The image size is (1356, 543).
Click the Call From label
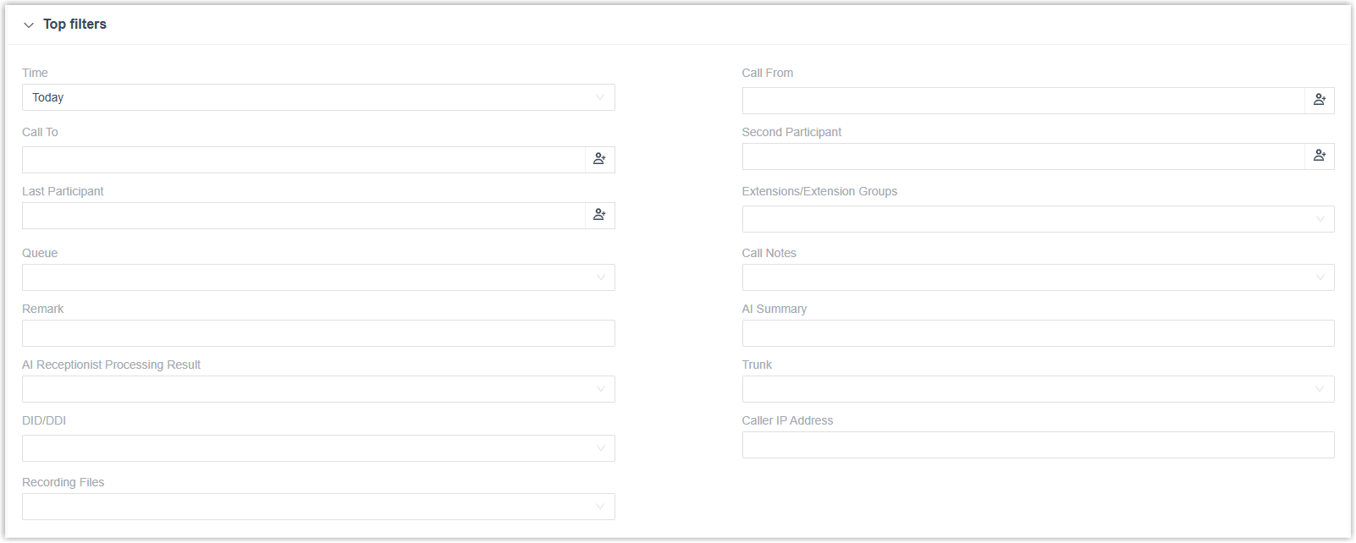coord(768,73)
